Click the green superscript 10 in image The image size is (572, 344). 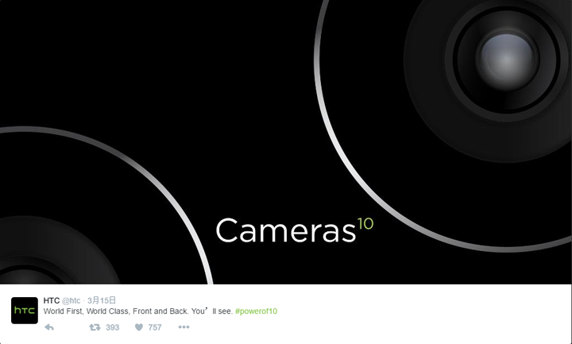[x=365, y=223]
